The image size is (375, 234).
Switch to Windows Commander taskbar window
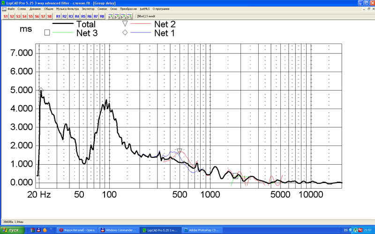tap(119, 230)
